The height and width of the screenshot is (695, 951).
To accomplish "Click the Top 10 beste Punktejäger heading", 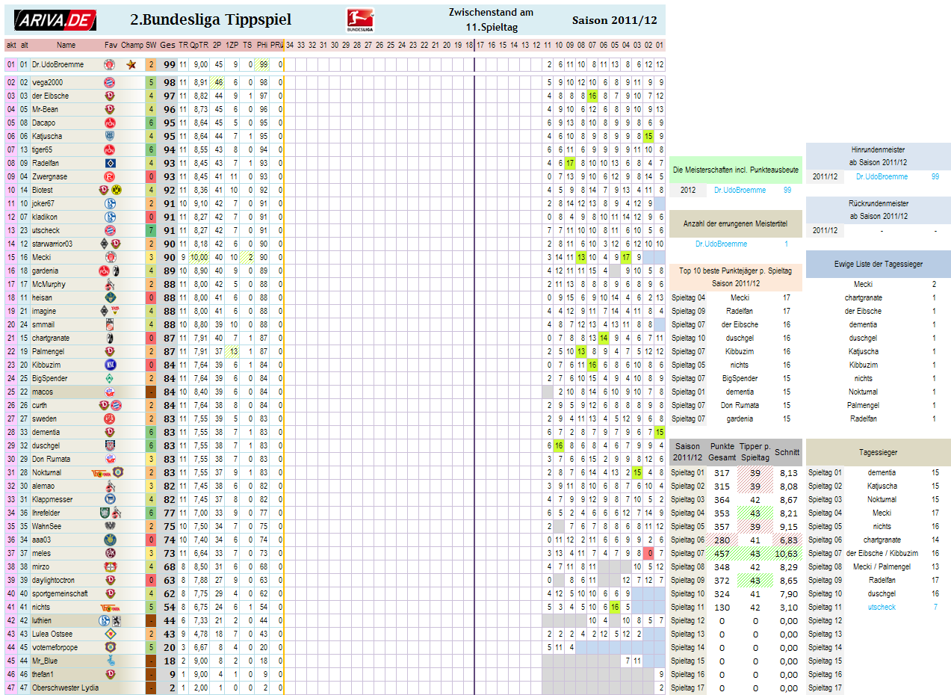I will 736,277.
